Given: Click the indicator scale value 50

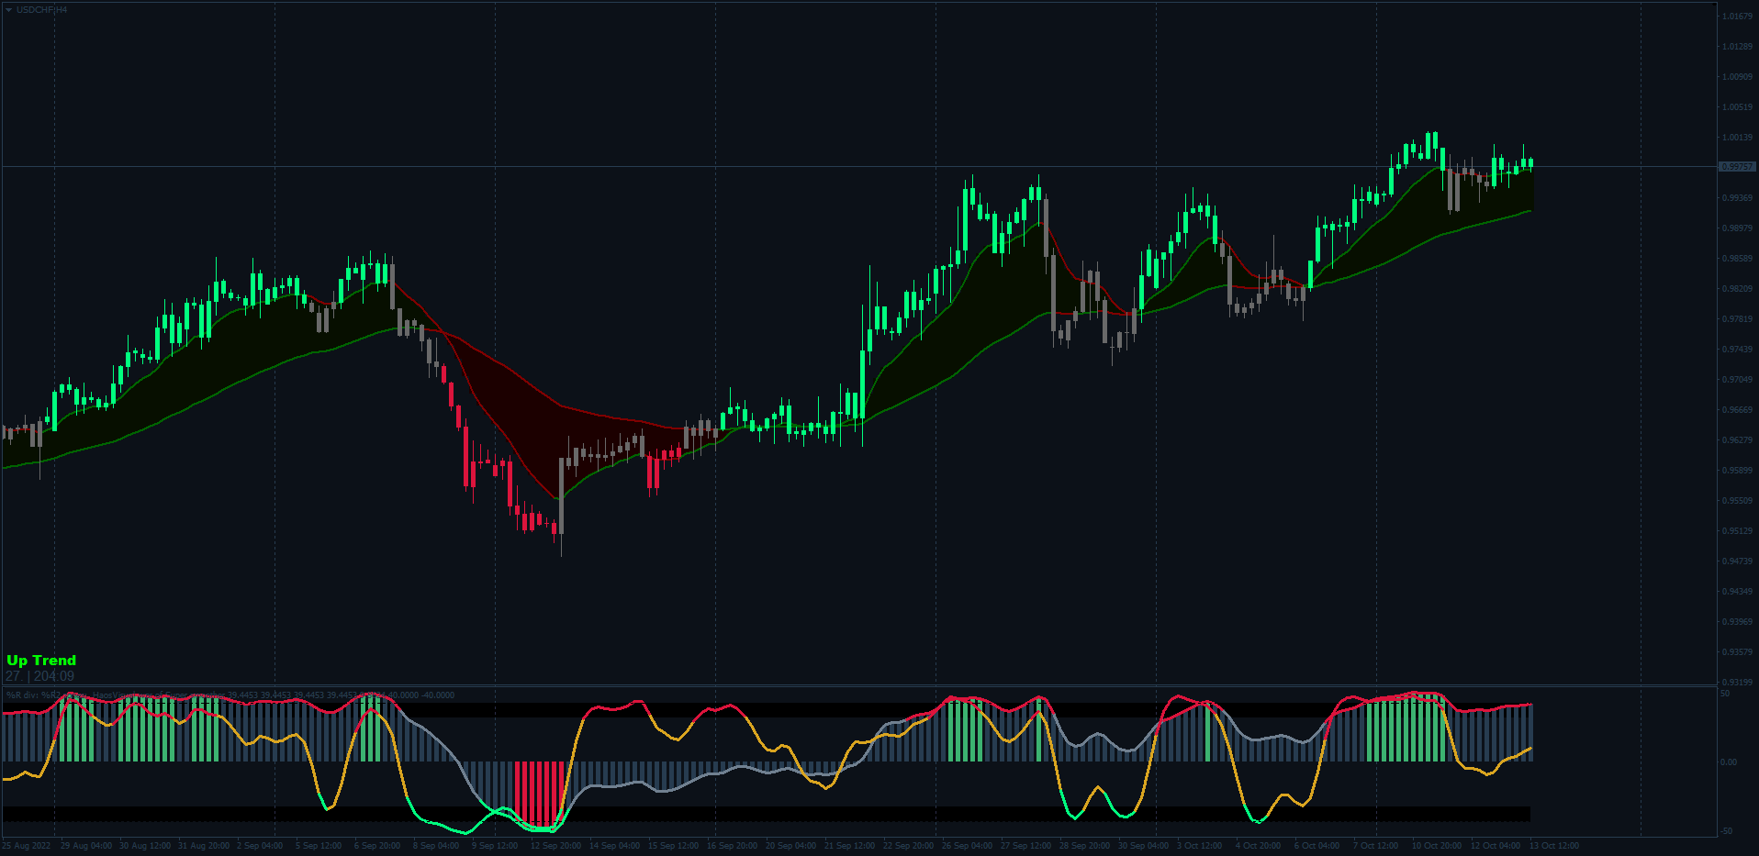Looking at the screenshot, I should pyautogui.click(x=1725, y=694).
